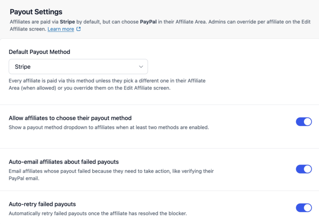Click the external link icon beside Learn more
This screenshot has width=319, height=224.
click(79, 29)
